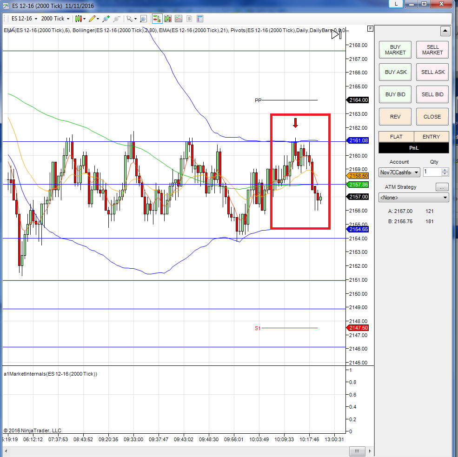Click the SELL BID button
Image resolution: width=458 pixels, height=457 pixels.
(432, 94)
